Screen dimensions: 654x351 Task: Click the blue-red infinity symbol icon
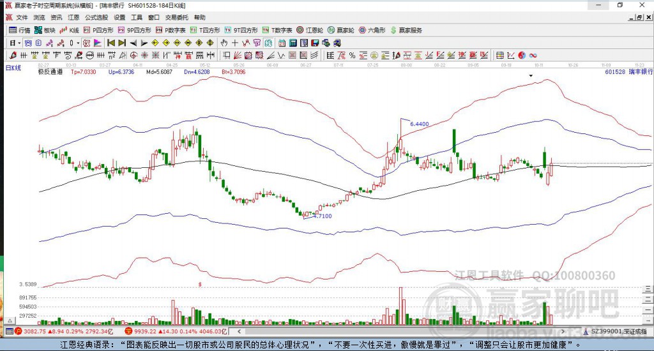(533, 56)
